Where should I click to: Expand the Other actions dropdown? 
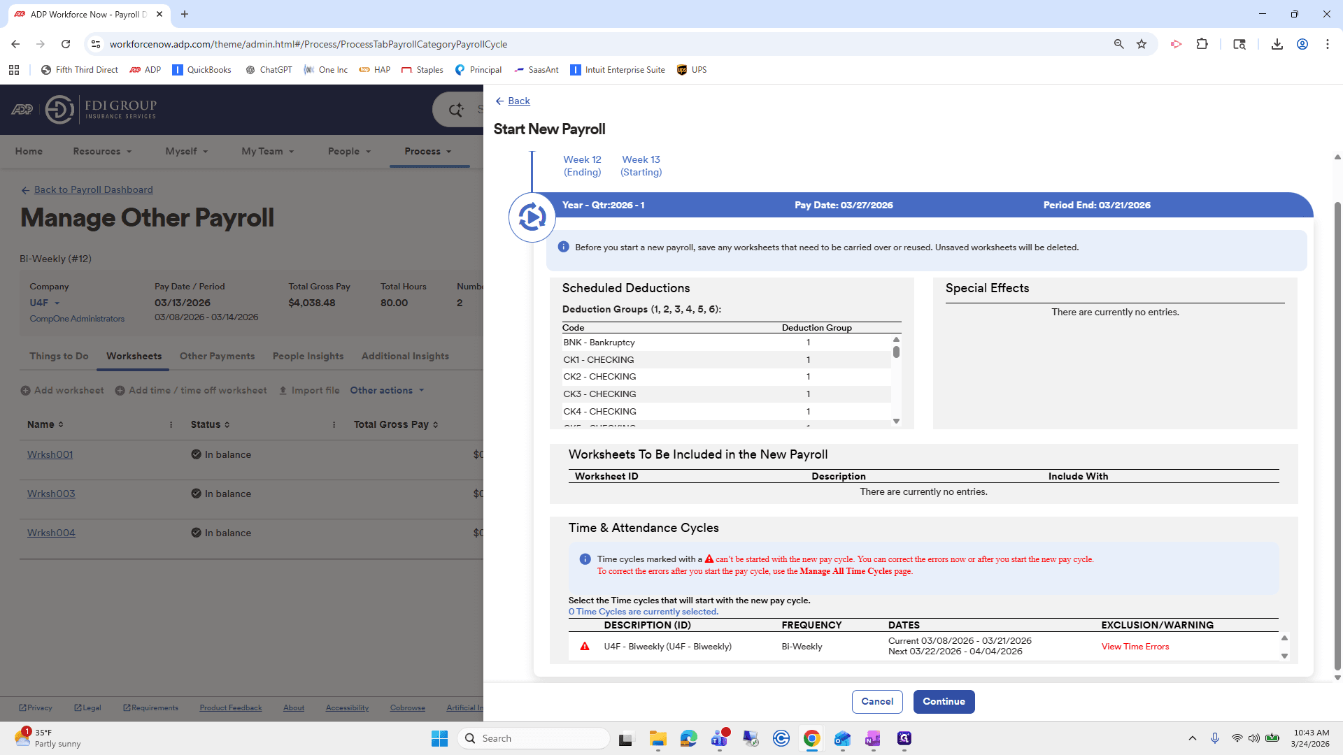pyautogui.click(x=387, y=390)
